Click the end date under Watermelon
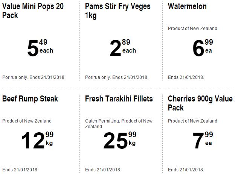The height and width of the screenshot is (174, 235). point(186,77)
